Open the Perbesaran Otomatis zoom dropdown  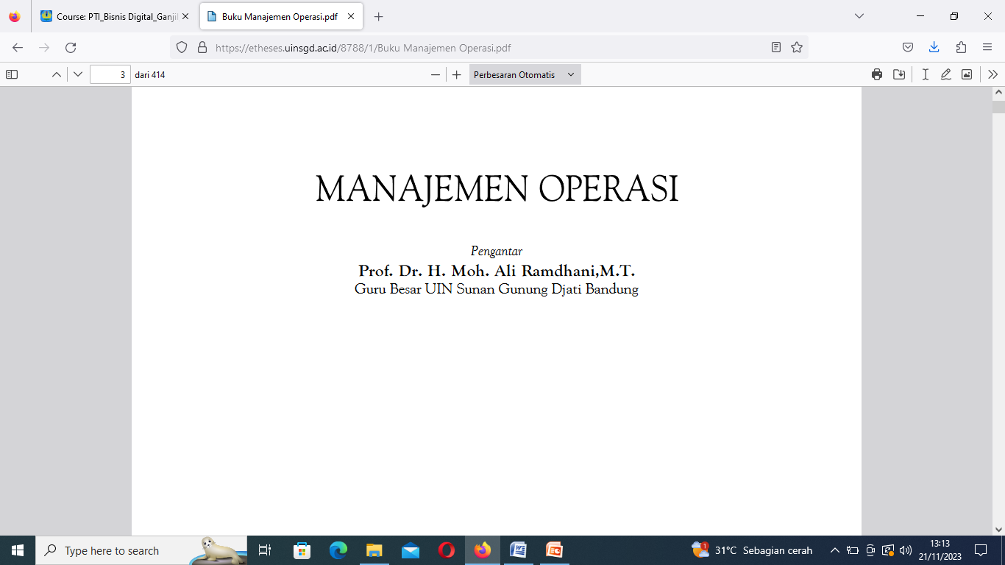click(525, 74)
